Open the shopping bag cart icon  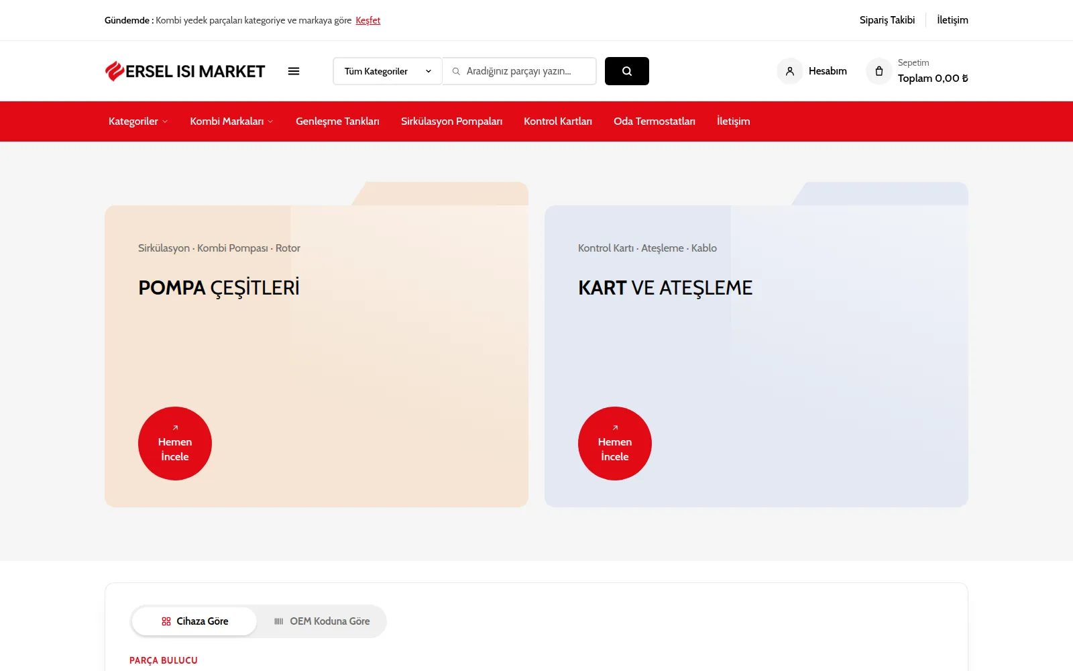(879, 71)
